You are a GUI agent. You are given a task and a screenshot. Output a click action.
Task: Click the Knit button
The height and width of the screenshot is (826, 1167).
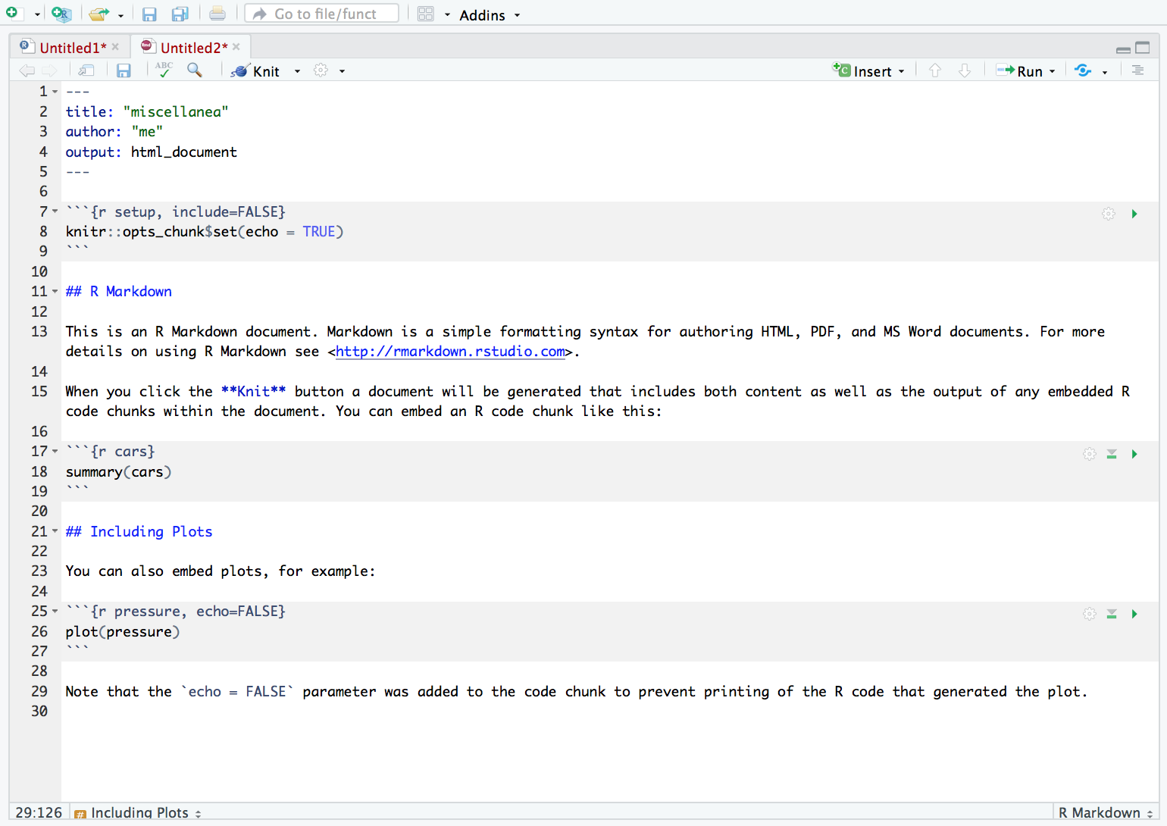256,71
